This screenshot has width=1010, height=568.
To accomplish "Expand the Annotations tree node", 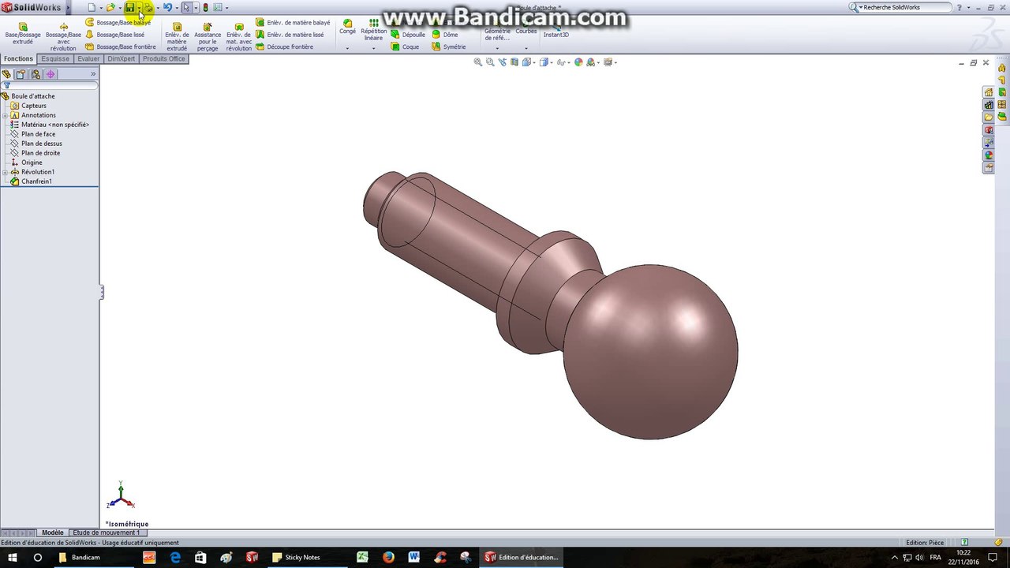I will point(5,115).
